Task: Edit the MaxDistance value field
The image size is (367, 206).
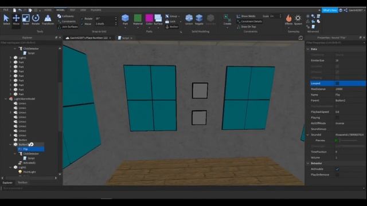Action: (x=350, y=89)
